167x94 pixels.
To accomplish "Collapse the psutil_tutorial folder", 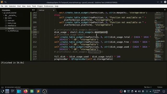I will (2, 13).
